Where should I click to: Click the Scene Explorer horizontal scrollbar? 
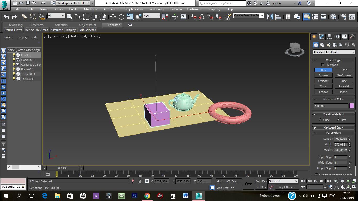coord(24,167)
